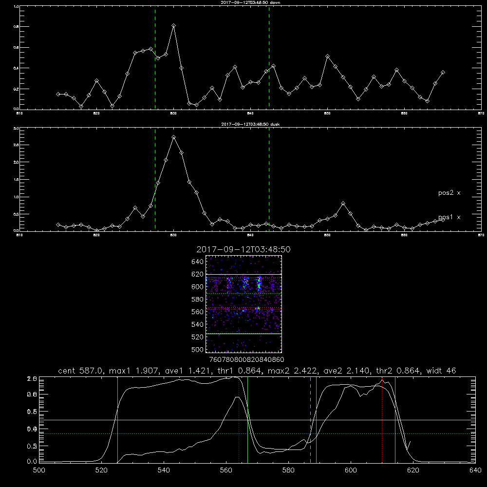The height and width of the screenshot is (487, 487).
Task: Click the '640' label on the image y-axis
Action: 198,262
